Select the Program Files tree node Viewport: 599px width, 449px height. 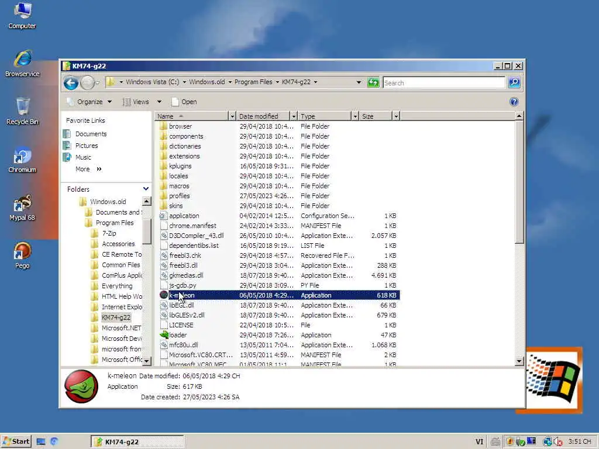click(x=115, y=223)
